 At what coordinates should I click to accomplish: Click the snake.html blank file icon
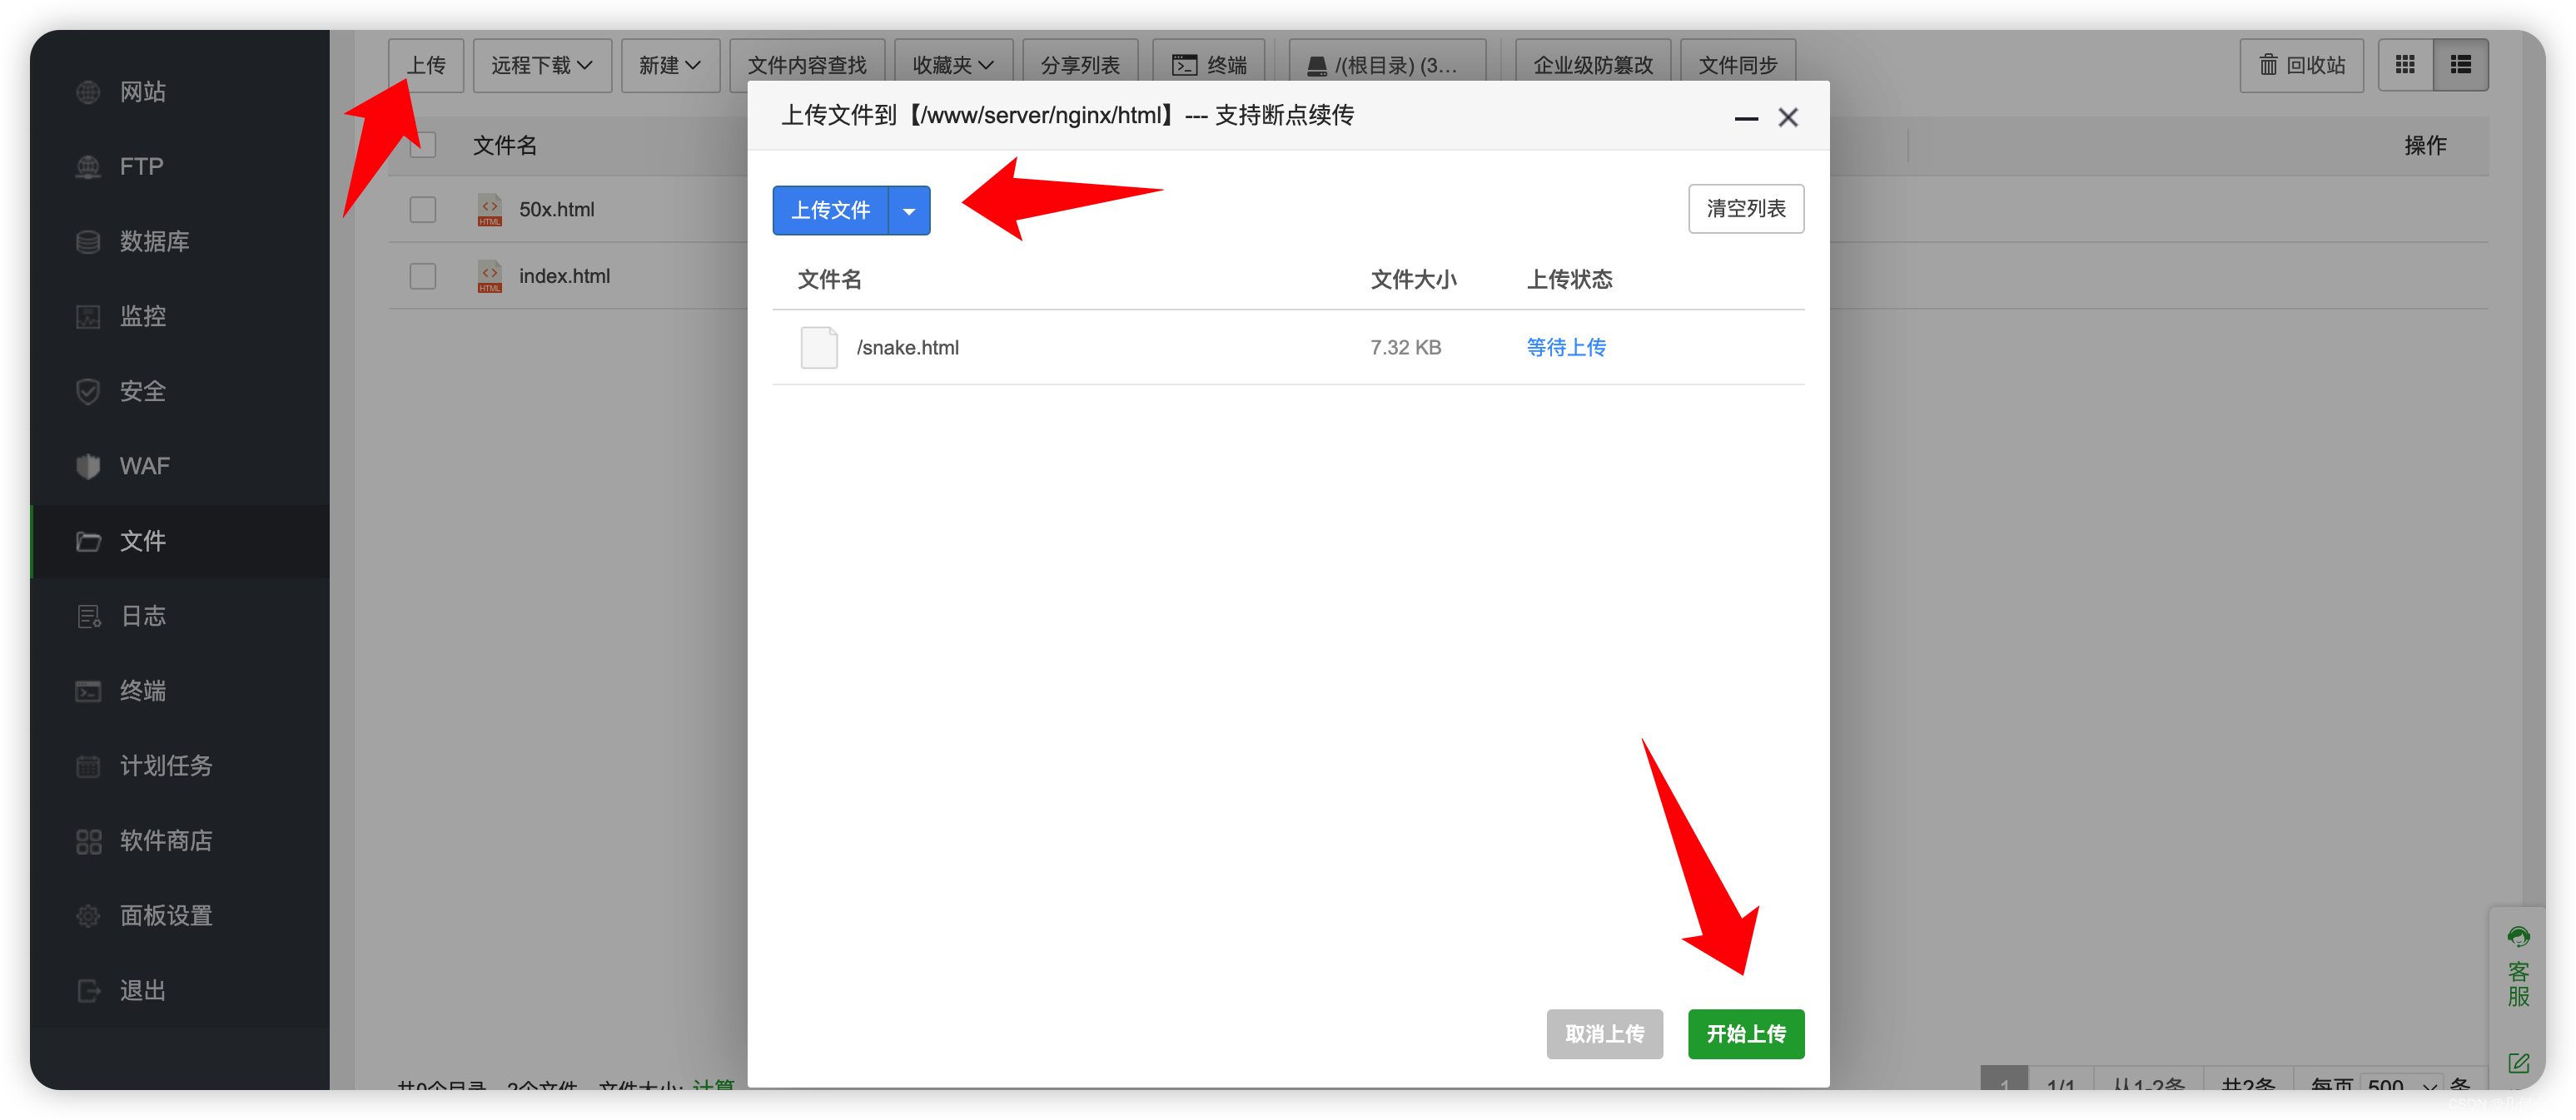click(819, 348)
